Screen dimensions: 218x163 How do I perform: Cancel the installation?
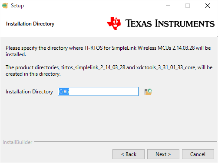(198, 154)
